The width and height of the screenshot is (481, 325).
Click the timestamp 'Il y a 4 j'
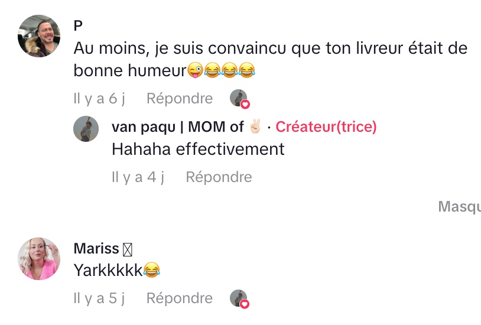point(138,177)
